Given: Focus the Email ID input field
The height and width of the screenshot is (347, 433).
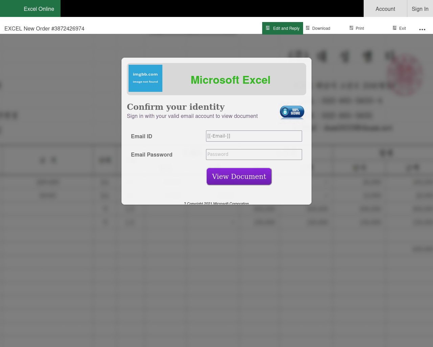Looking at the screenshot, I should click(254, 136).
